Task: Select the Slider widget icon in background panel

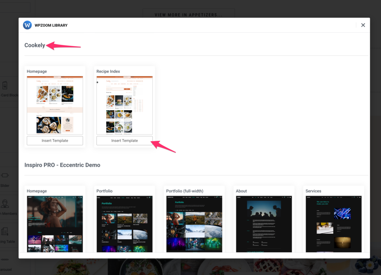Action: 5,175
